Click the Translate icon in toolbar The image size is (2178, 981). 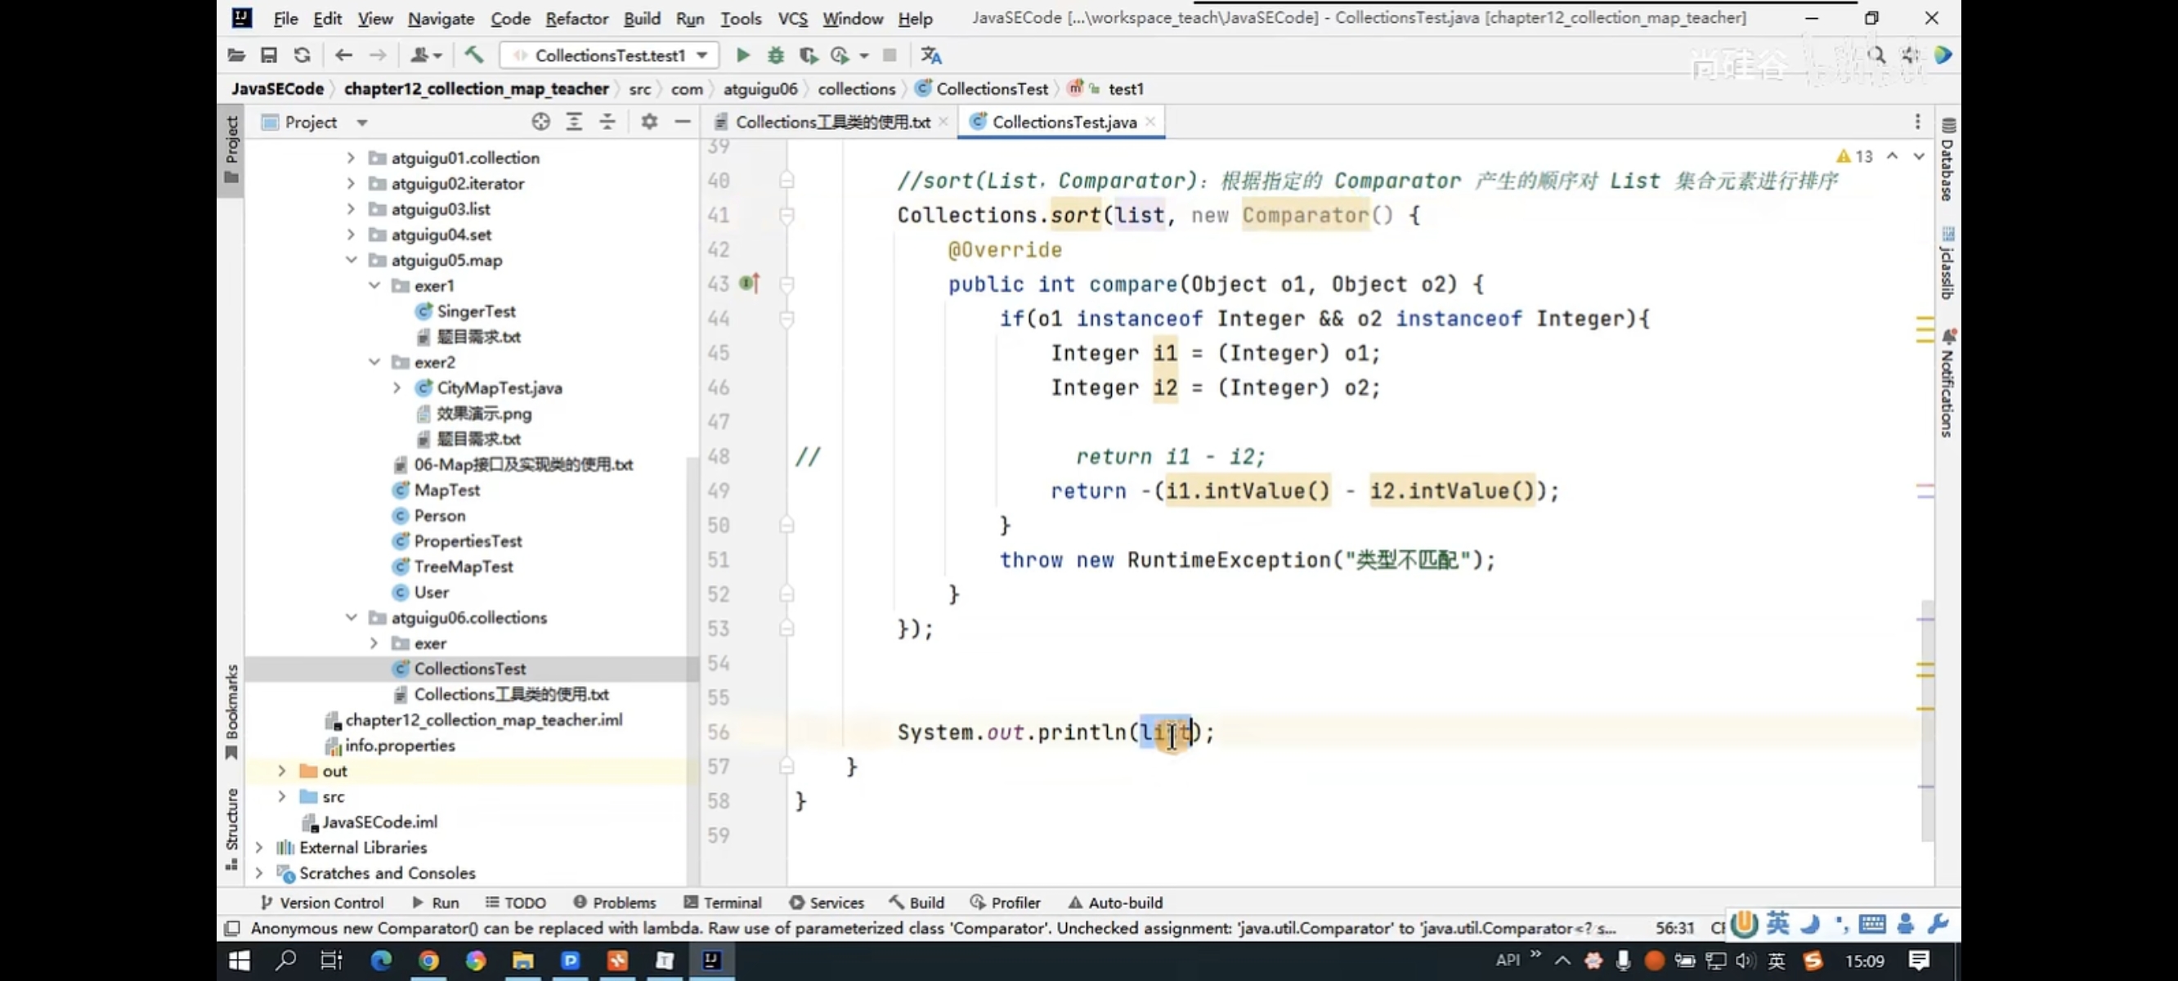931,55
